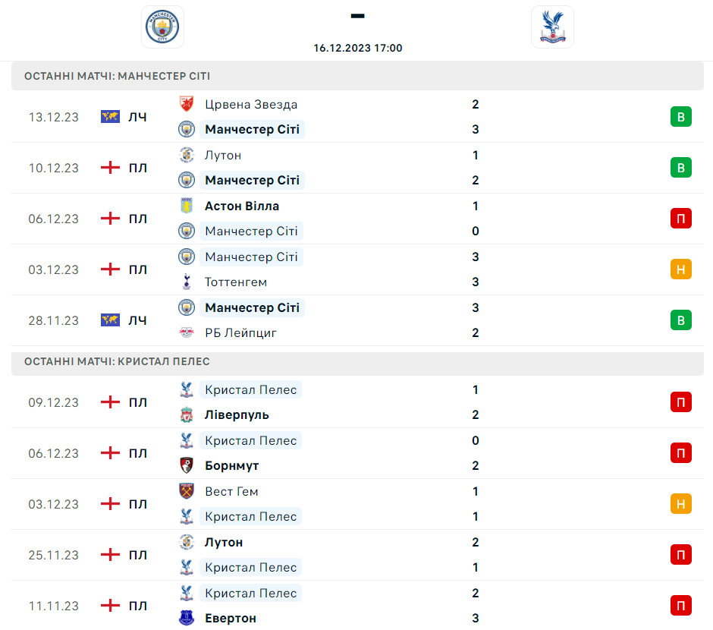Click the Crystal Palace crest in the header
The height and width of the screenshot is (630, 713).
tap(552, 27)
